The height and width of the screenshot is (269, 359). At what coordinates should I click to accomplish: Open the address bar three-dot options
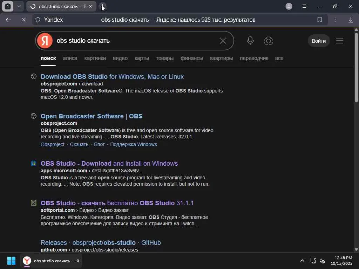pos(335,20)
